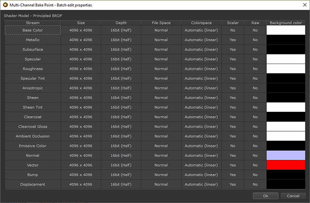Click the Ok button
310x203 pixels.
[x=265, y=195]
